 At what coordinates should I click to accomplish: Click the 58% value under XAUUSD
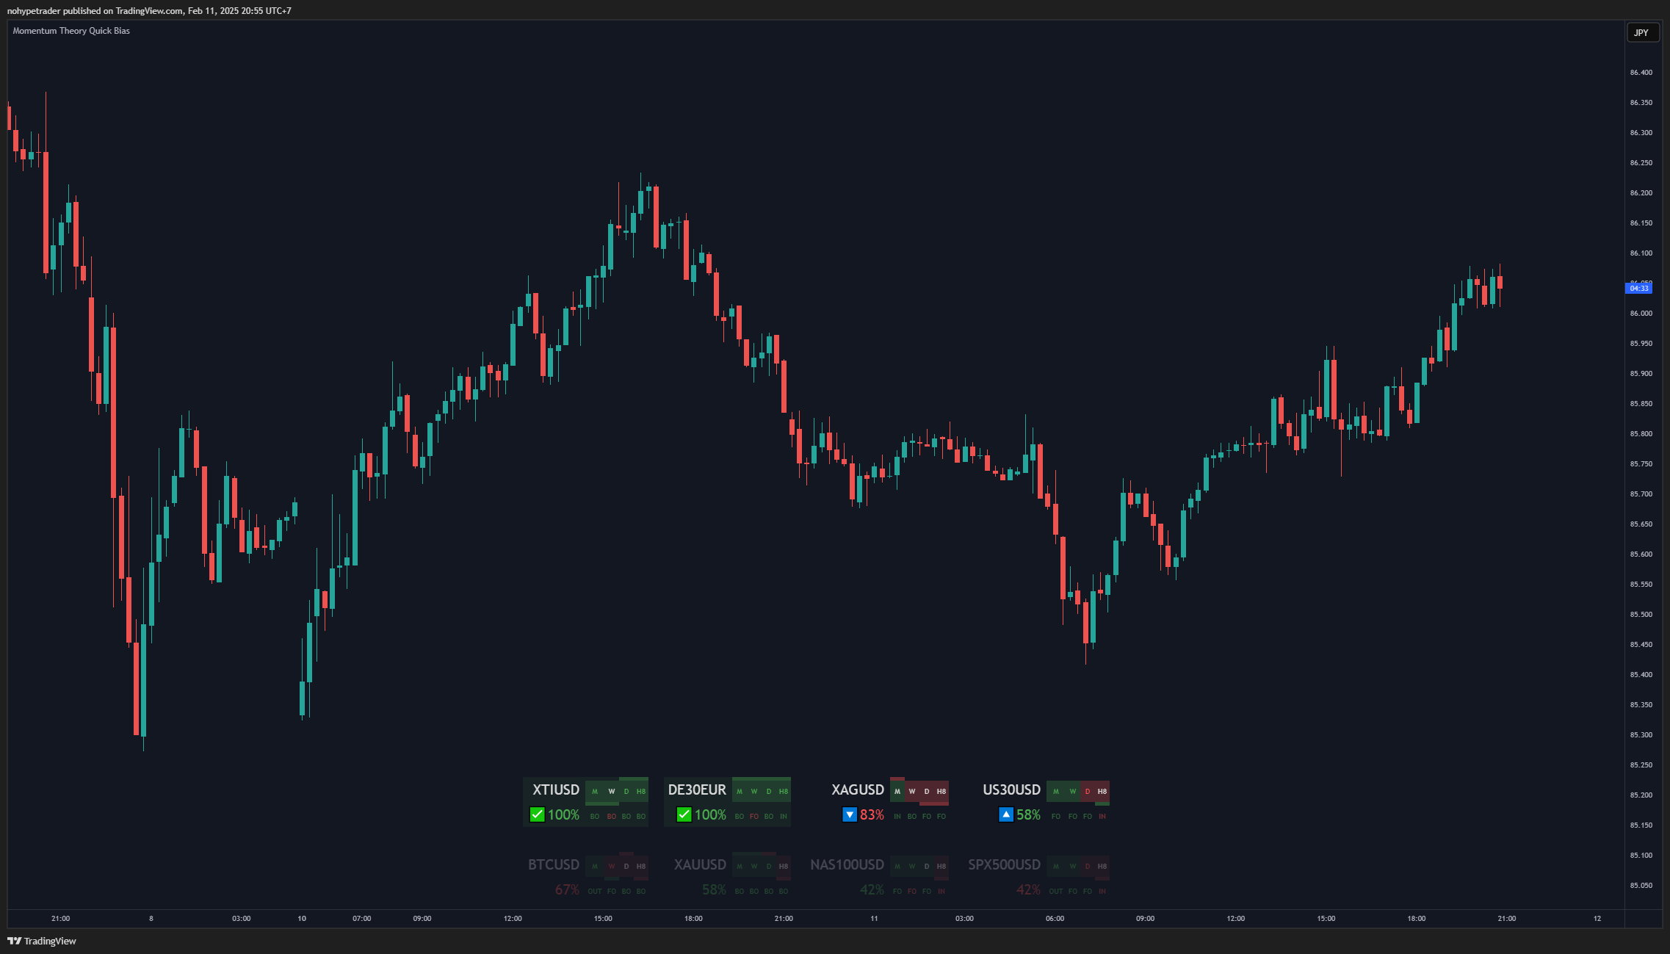(x=714, y=889)
